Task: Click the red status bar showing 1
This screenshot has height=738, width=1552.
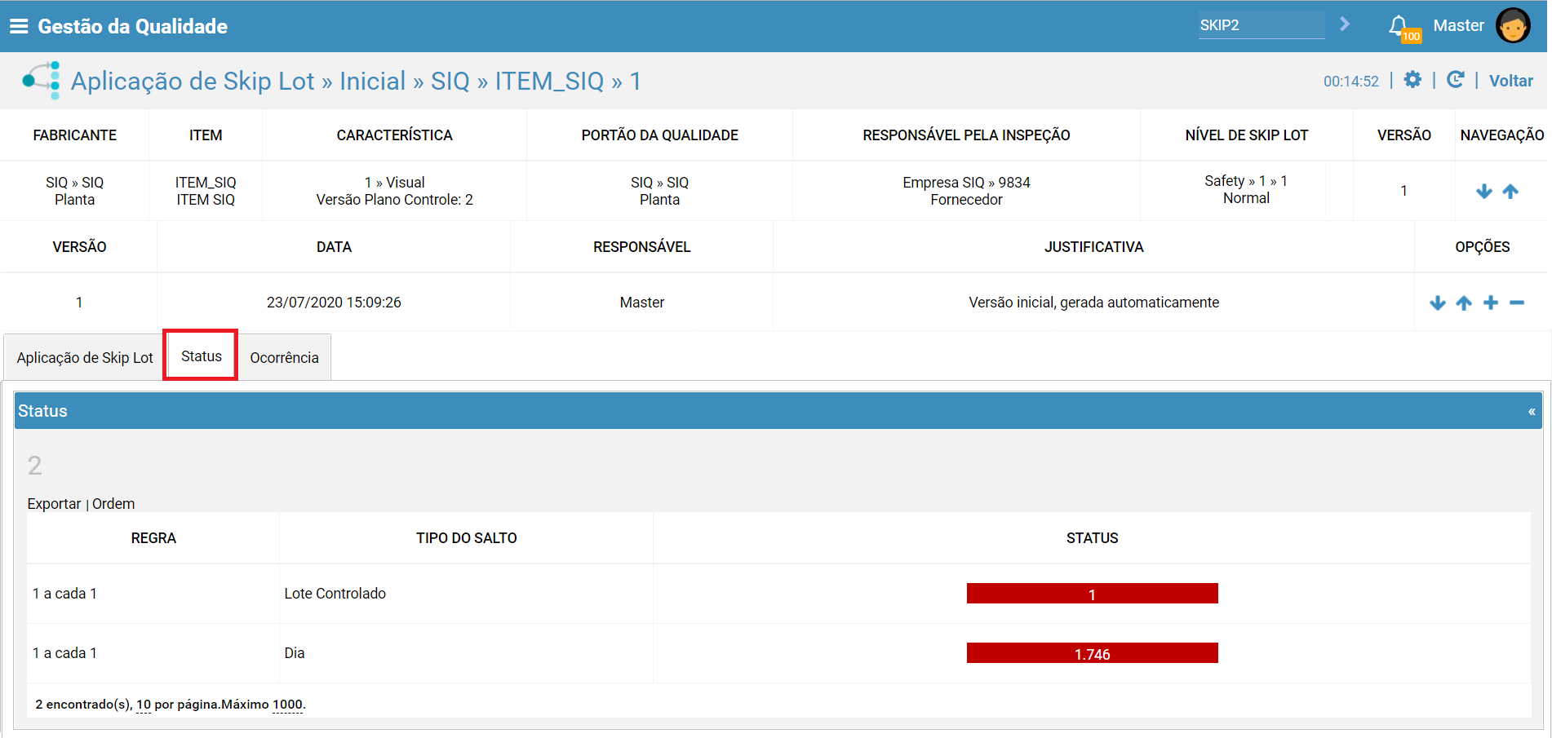Action: [1092, 594]
